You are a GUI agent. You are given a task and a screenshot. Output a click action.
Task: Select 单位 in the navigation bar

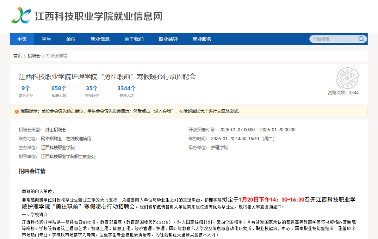coord(71,39)
